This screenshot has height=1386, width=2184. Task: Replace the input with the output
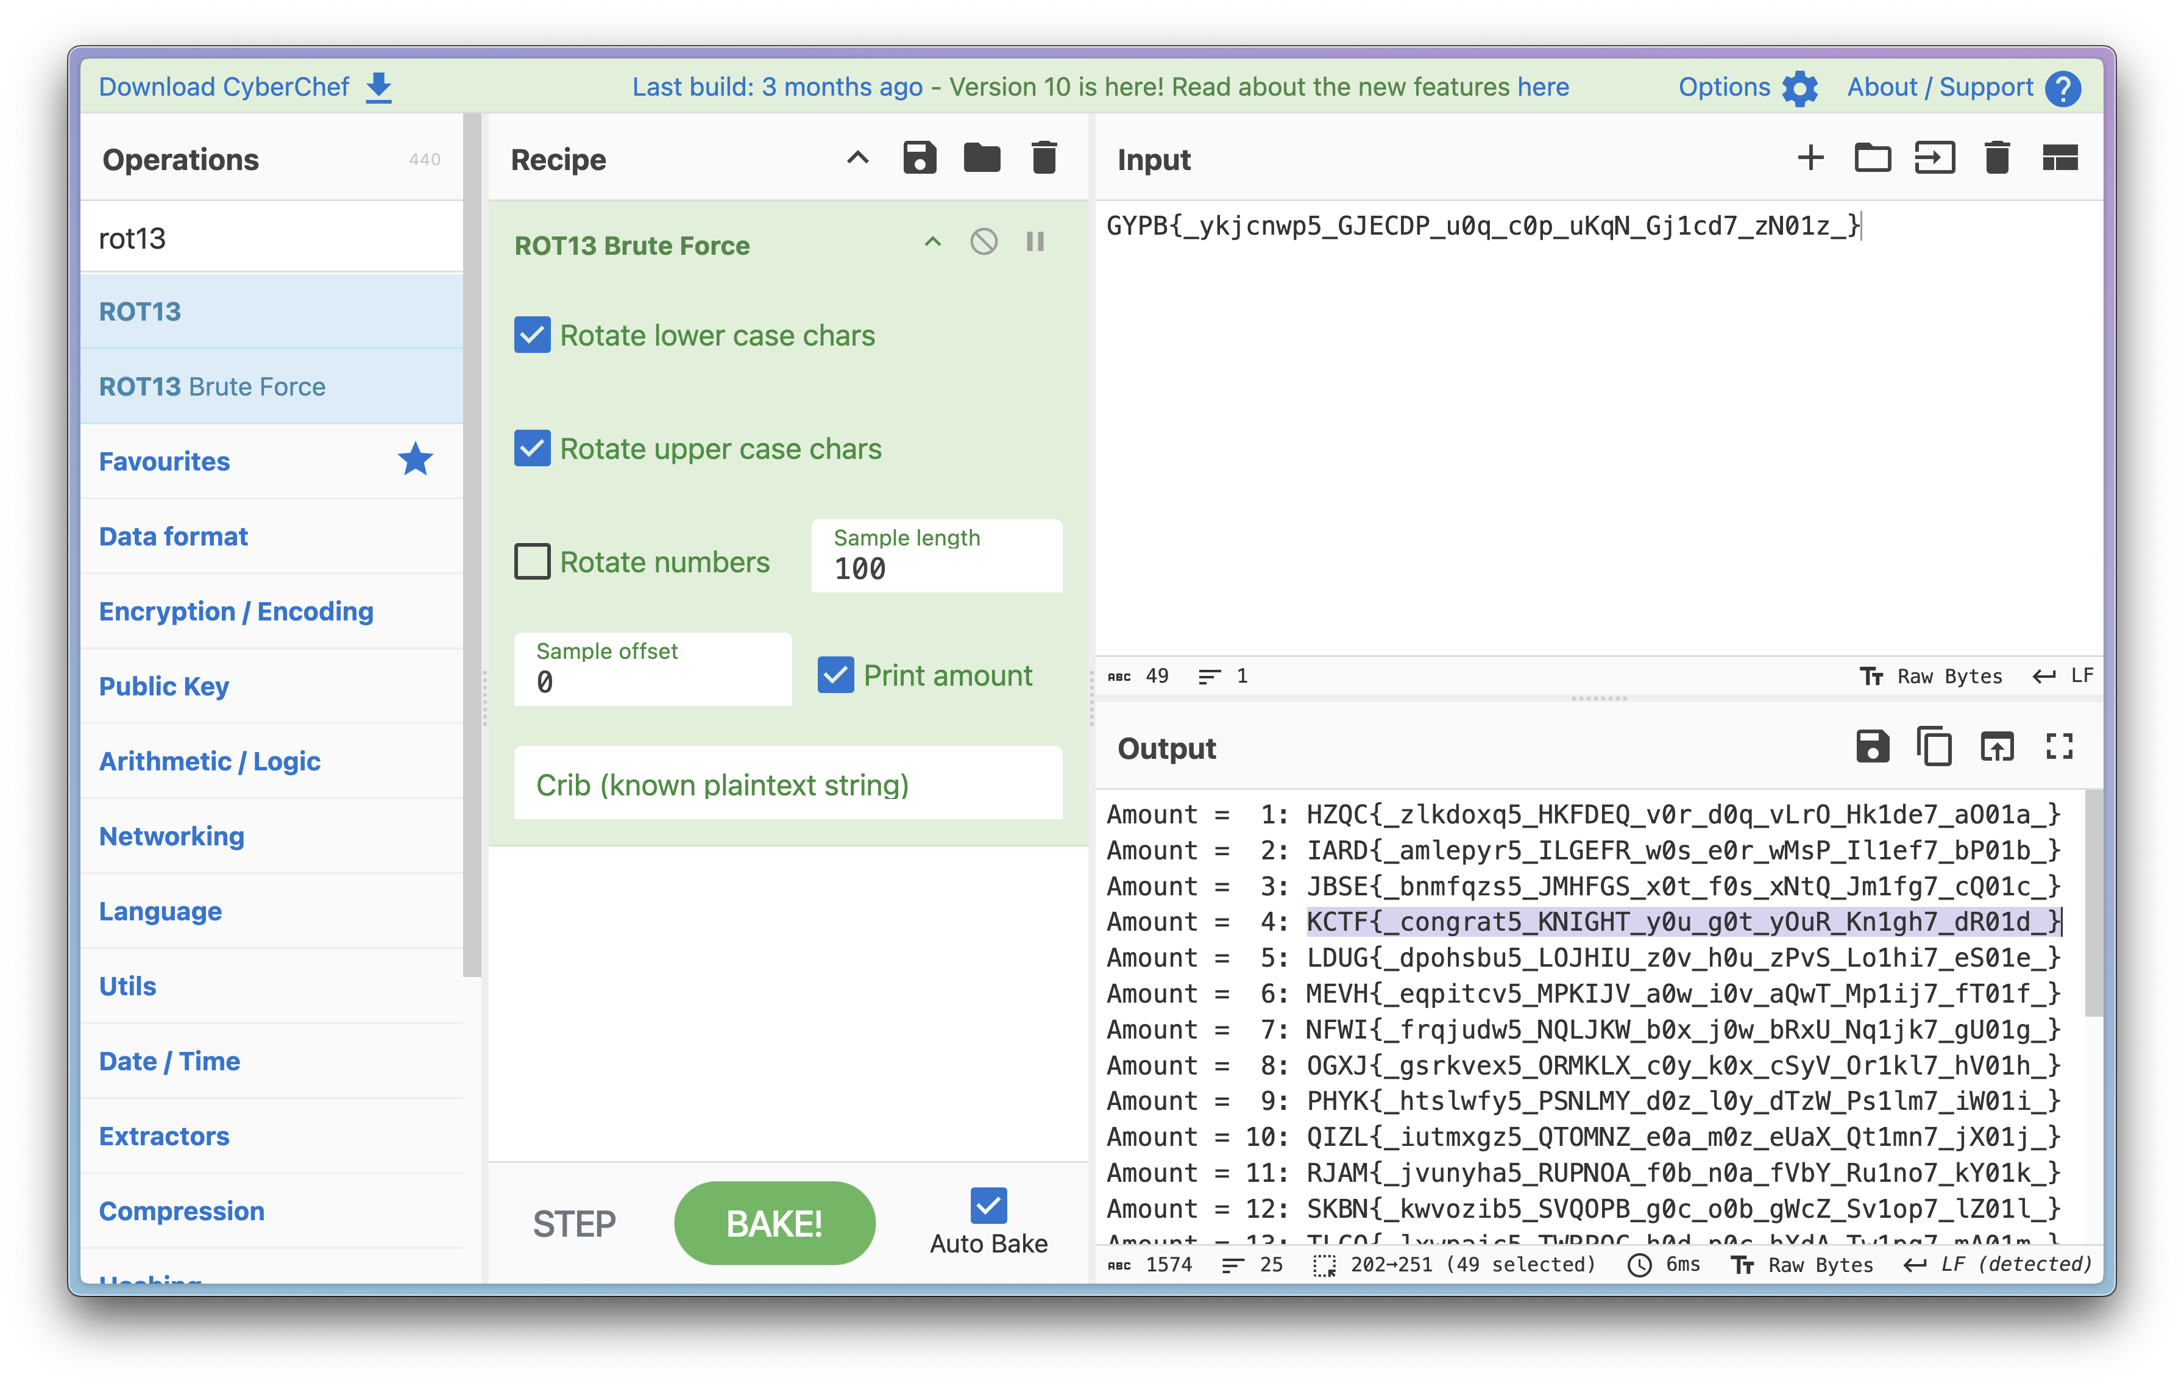coord(1996,747)
